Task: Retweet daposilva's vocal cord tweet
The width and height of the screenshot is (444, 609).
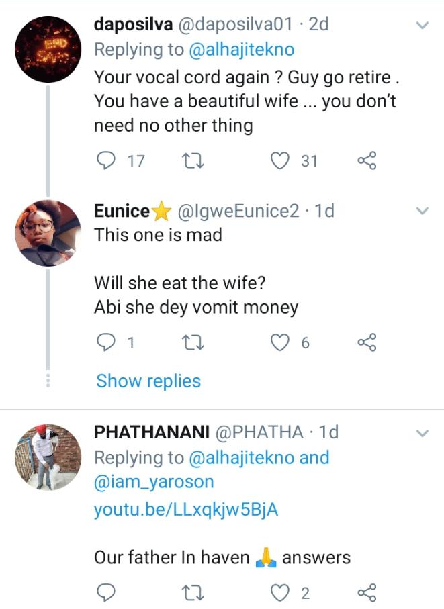Action: 193,160
